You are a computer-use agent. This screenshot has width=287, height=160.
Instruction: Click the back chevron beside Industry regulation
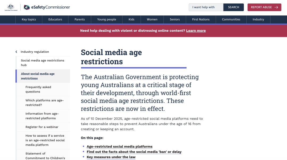click(16, 52)
